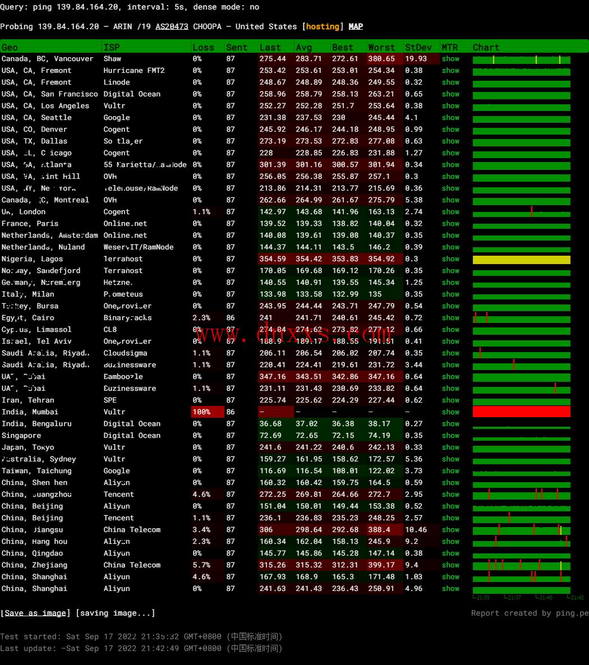Show MTR for China Zhejiang China Telecom
589x665 pixels.
[450, 565]
